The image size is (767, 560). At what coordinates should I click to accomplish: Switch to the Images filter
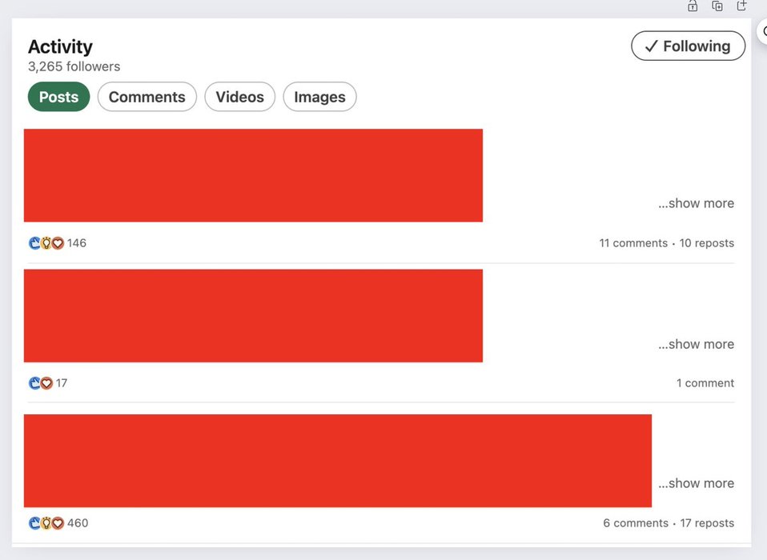319,97
